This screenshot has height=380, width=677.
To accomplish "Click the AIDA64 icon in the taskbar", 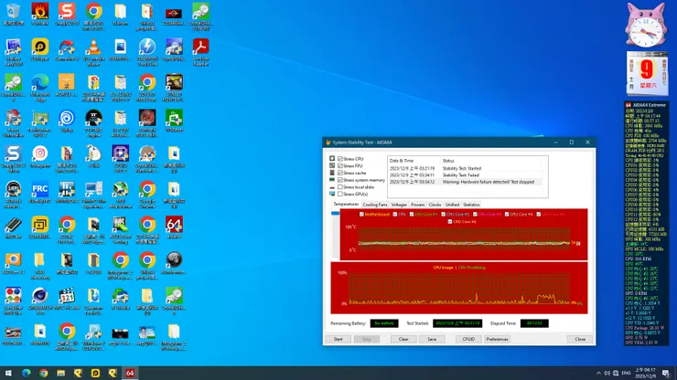I will [130, 373].
